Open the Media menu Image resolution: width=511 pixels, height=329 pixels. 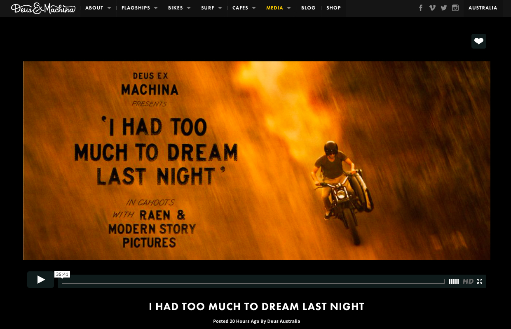pos(274,8)
